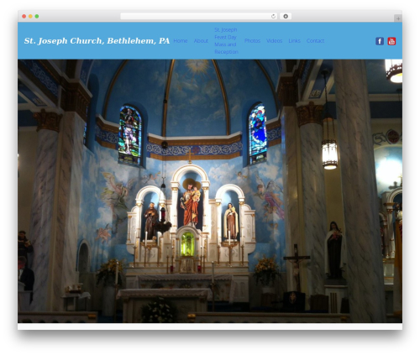Open the About menu item

click(201, 41)
